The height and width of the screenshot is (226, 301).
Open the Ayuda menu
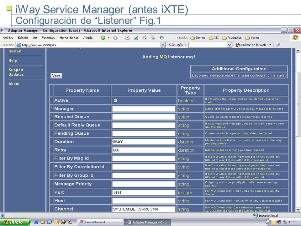coord(88,38)
